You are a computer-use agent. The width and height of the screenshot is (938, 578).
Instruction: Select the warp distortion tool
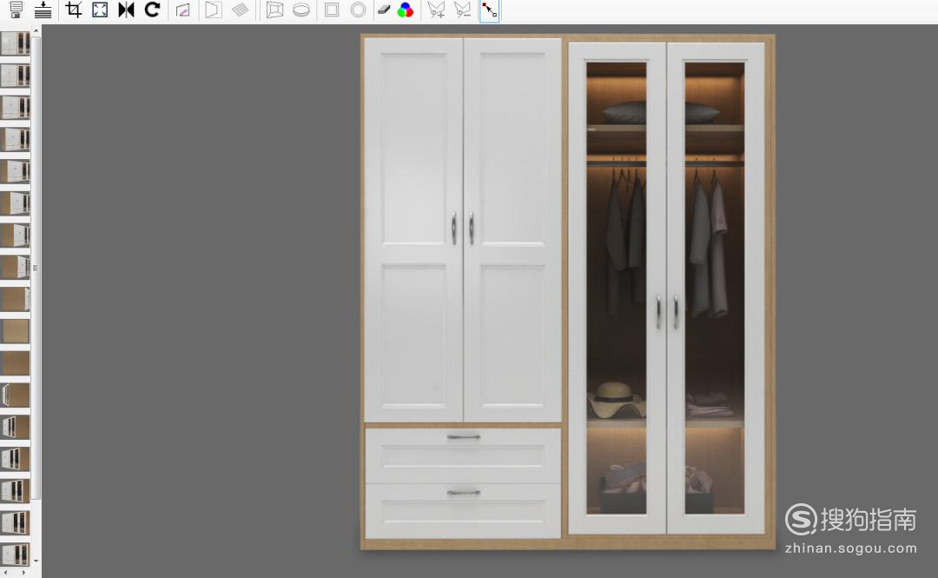(x=274, y=10)
